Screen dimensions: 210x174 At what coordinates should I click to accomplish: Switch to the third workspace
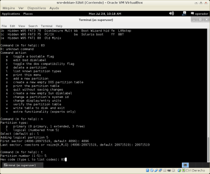(x=199, y=165)
